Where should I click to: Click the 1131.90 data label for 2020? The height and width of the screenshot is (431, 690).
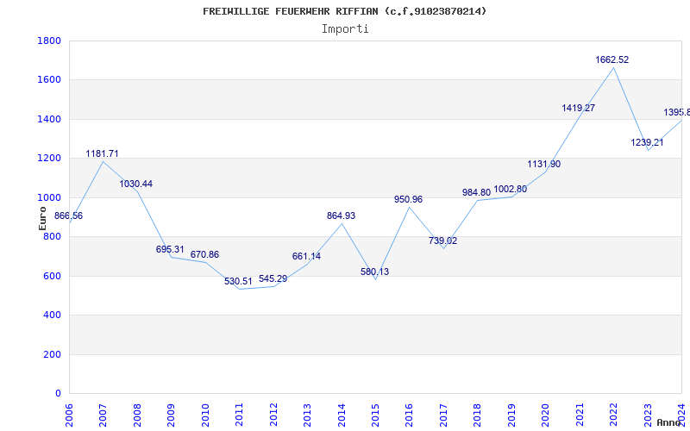[x=544, y=165]
